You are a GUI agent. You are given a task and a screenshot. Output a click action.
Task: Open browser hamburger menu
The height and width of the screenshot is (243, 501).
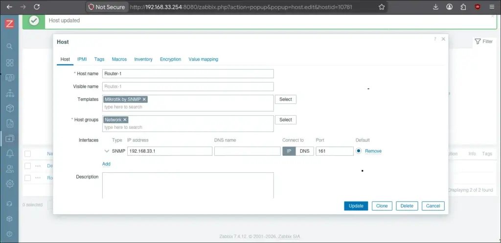pos(492,7)
